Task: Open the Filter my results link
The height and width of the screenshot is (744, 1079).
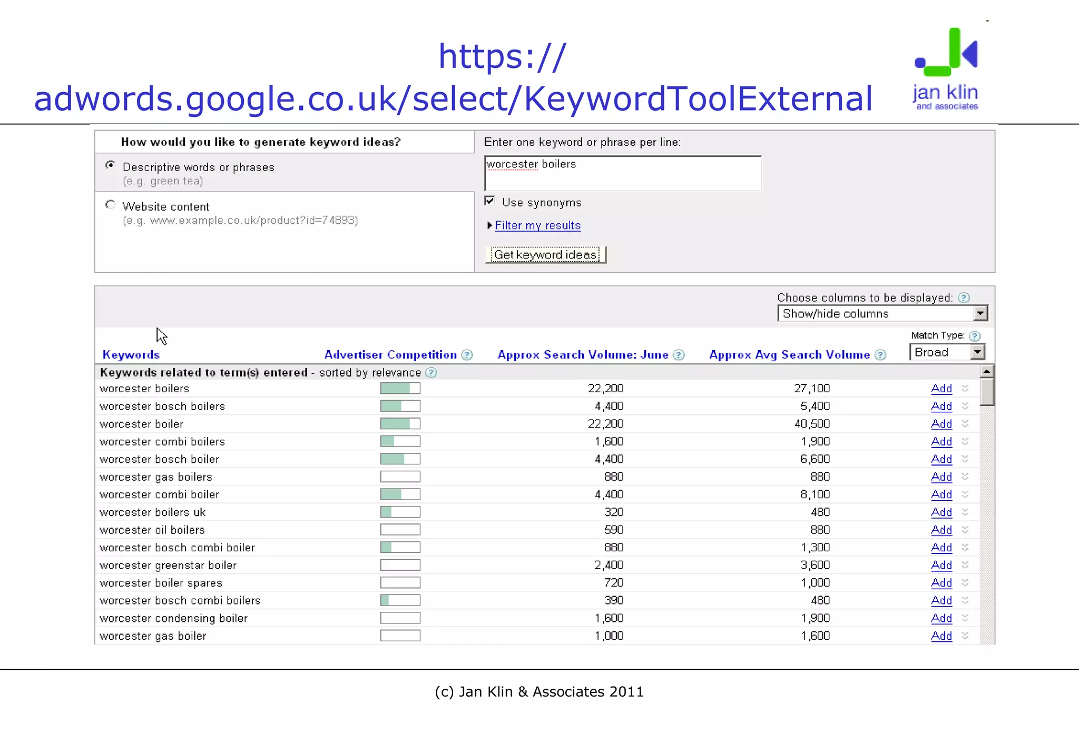Action: coord(537,225)
